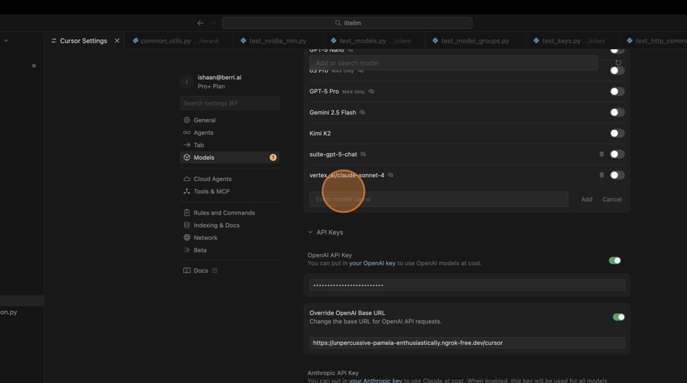Viewport: 687px width, 383px height.
Task: Click the Add model button
Action: tap(586, 199)
